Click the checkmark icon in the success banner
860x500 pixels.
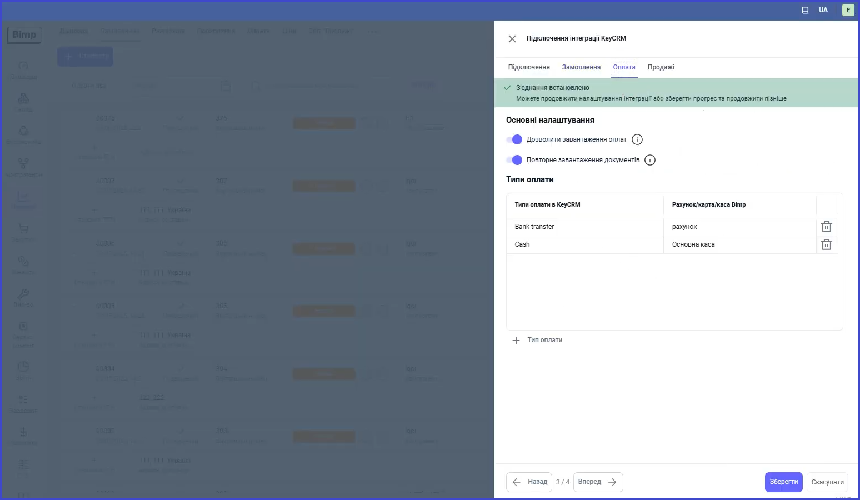pyautogui.click(x=507, y=88)
